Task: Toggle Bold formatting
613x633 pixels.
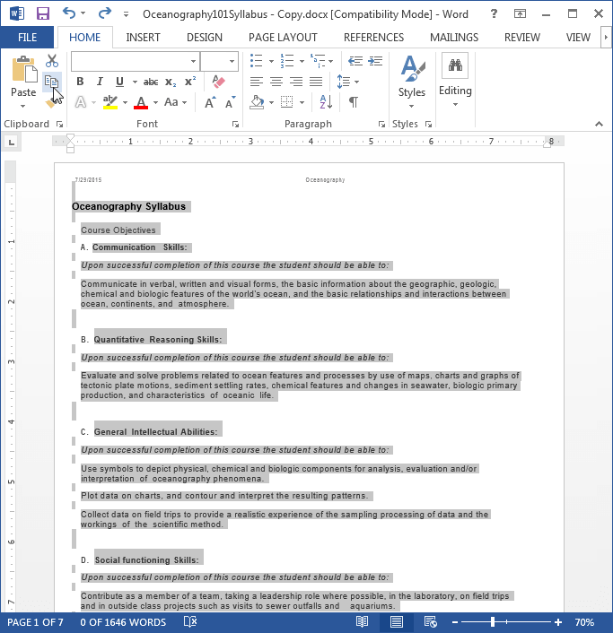Action: pos(80,82)
